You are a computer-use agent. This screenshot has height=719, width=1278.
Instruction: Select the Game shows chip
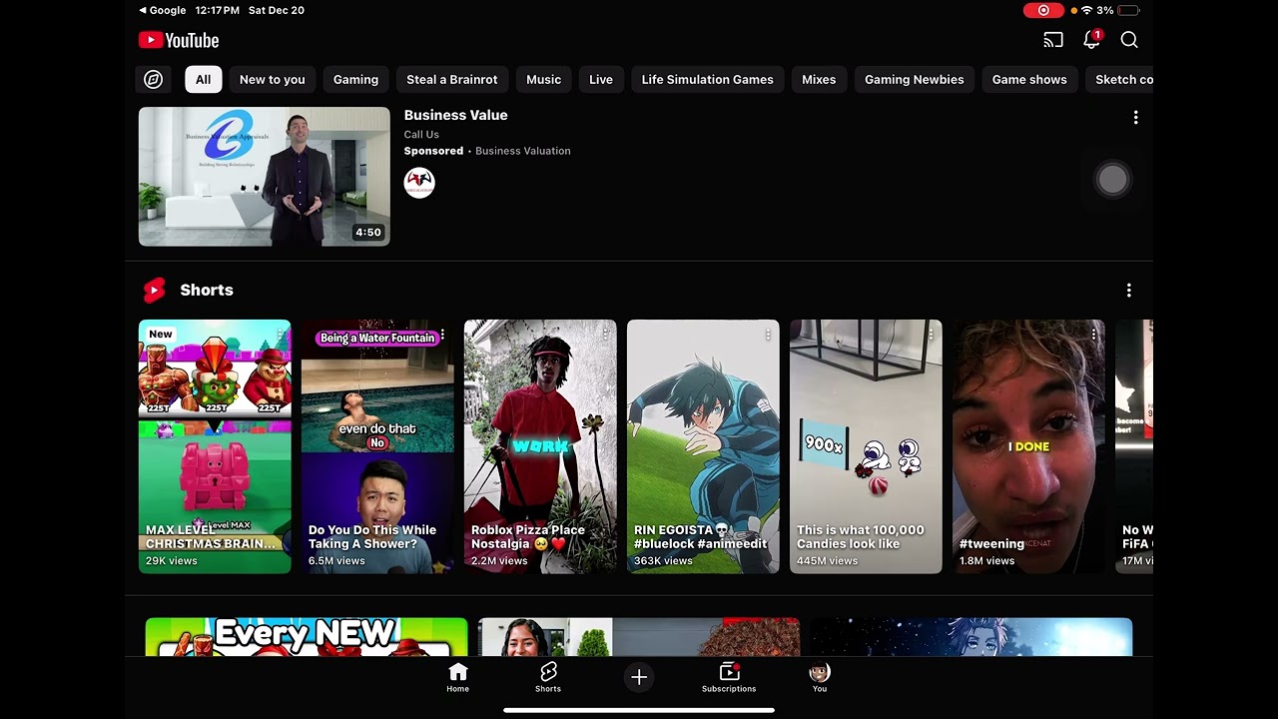click(x=1029, y=79)
